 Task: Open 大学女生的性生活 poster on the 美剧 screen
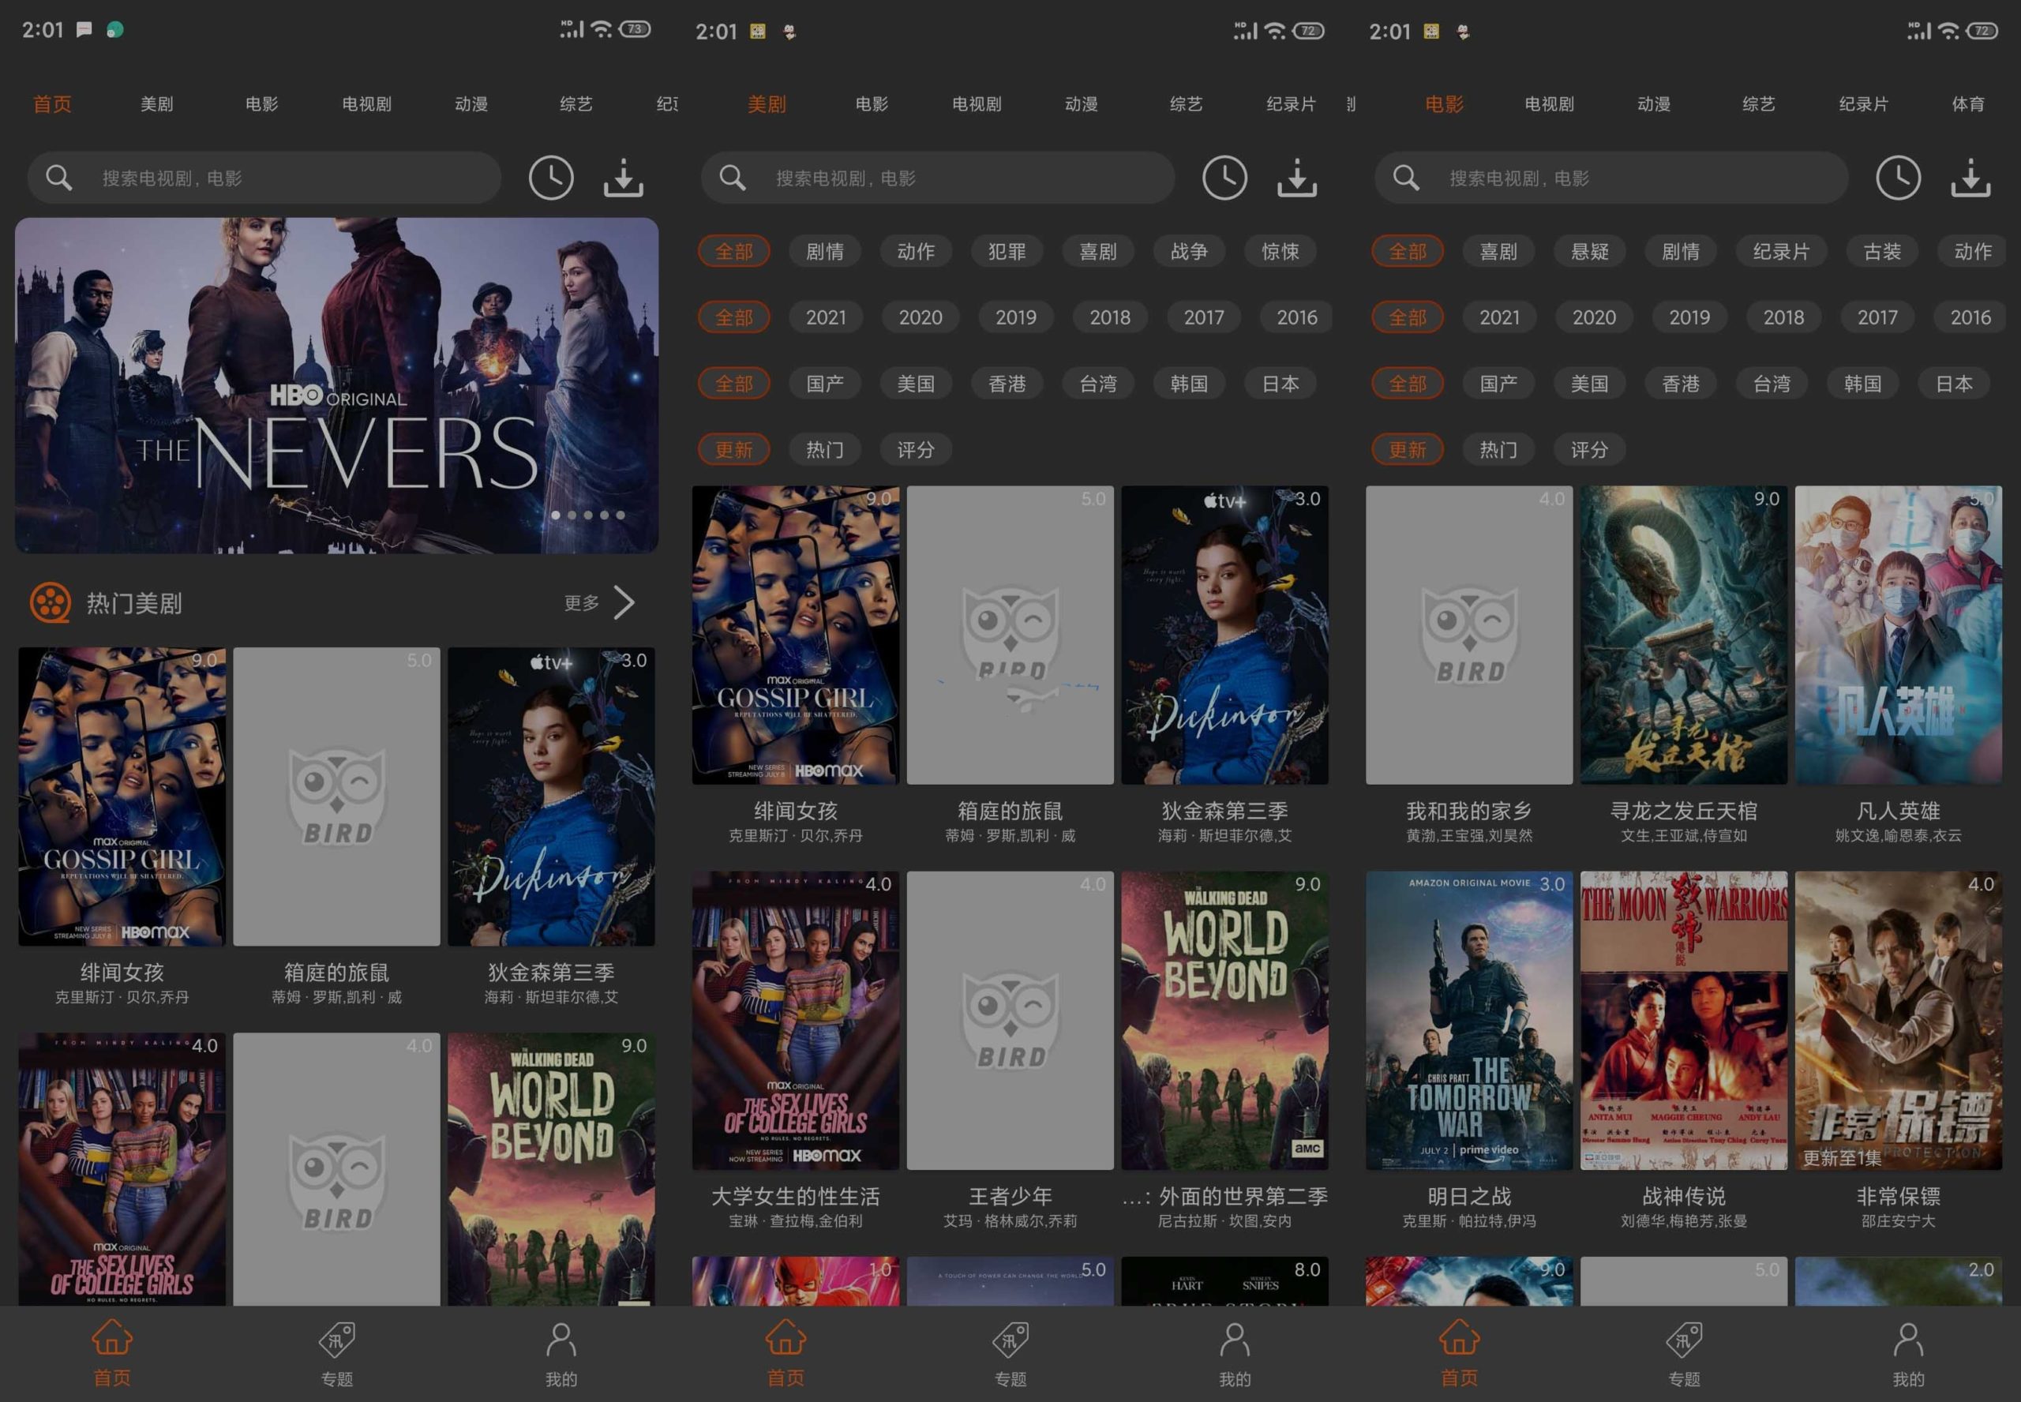pyautogui.click(x=796, y=1021)
